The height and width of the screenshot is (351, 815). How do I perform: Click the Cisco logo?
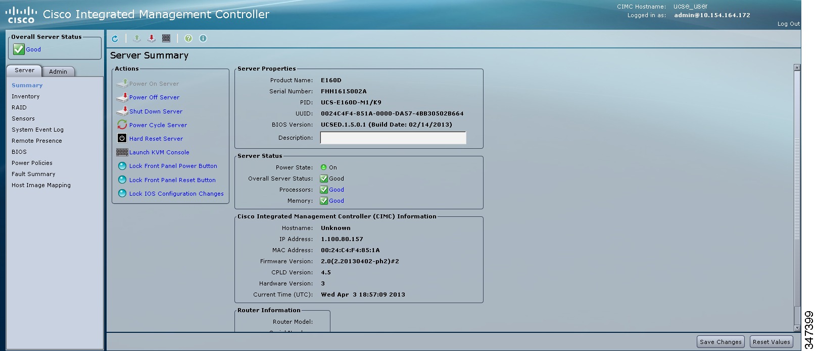(x=21, y=15)
